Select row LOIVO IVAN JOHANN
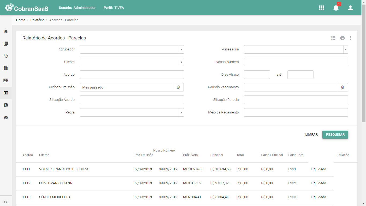 [175, 183]
